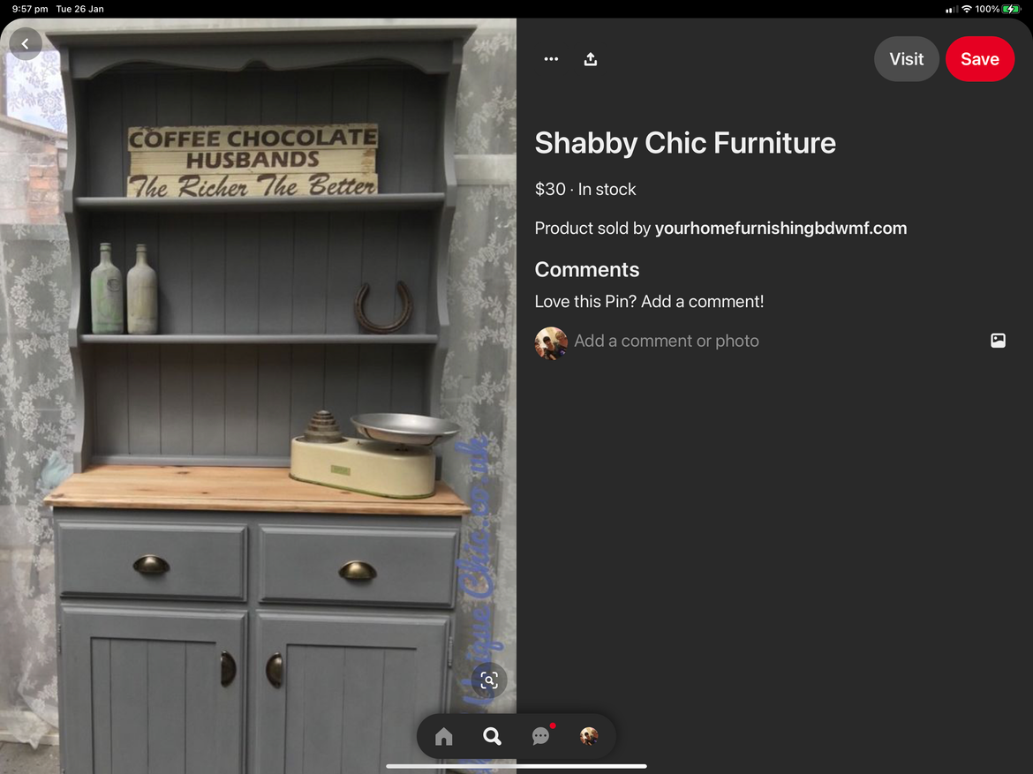Open the Search tab magnifier

point(492,736)
